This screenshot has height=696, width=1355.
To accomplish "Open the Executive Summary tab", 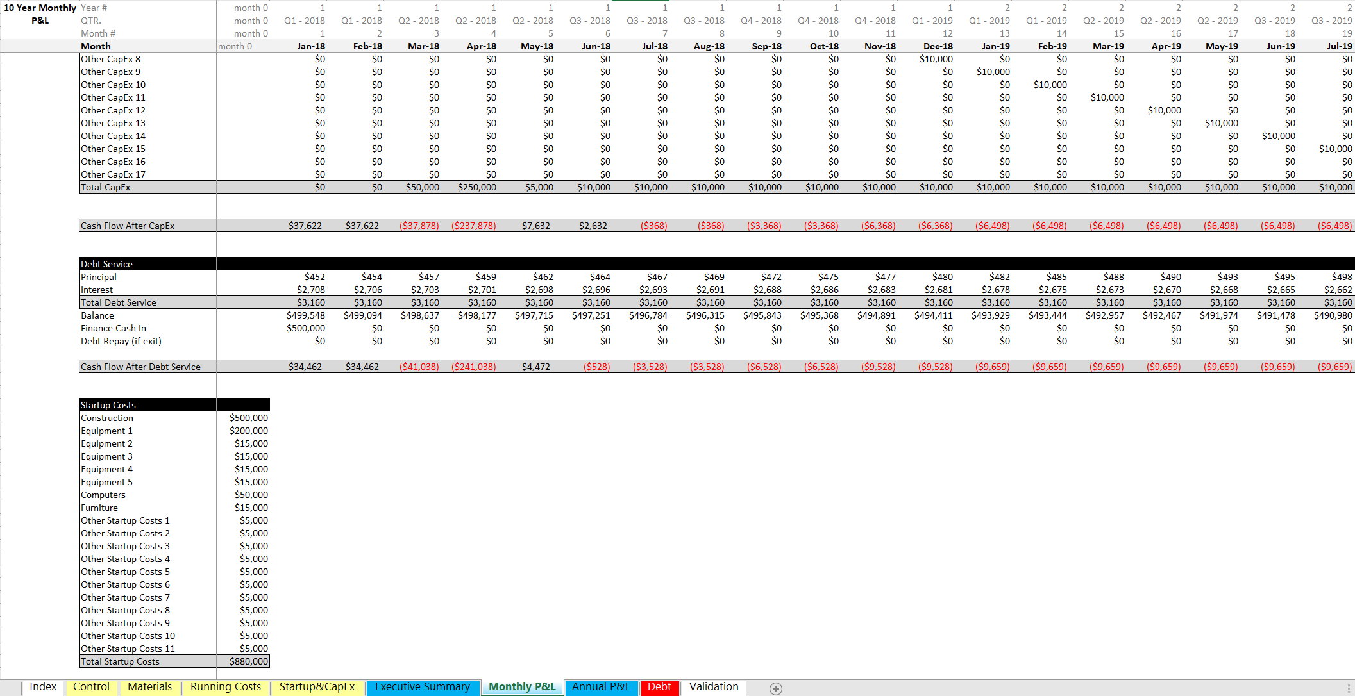I will click(x=423, y=686).
